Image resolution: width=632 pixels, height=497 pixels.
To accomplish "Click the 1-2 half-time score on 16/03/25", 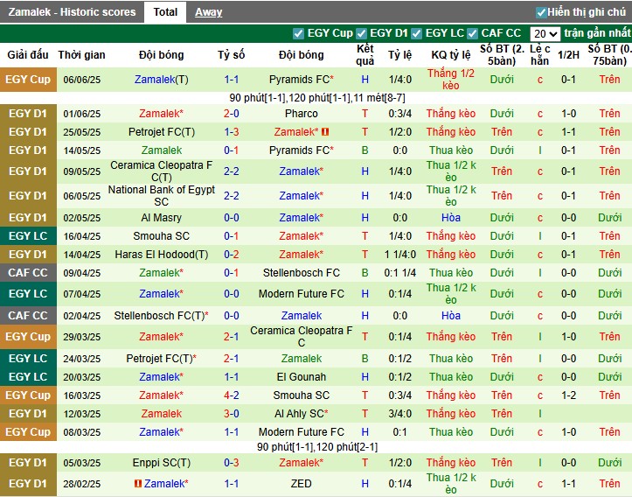I will tap(568, 395).
